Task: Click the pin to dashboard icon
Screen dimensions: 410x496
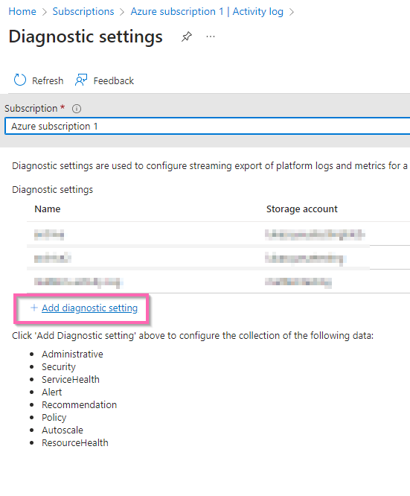Action: tap(186, 36)
